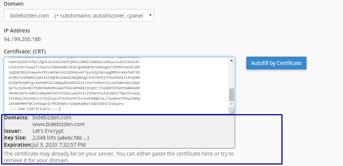Screen dimensions: 343x166
Task: Click the Key Size: label
Action: click(15, 138)
